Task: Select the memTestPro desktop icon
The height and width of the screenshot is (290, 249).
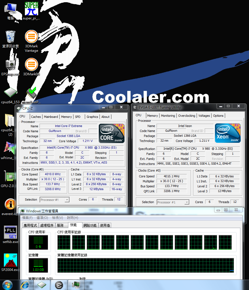Action: [x=32, y=96]
